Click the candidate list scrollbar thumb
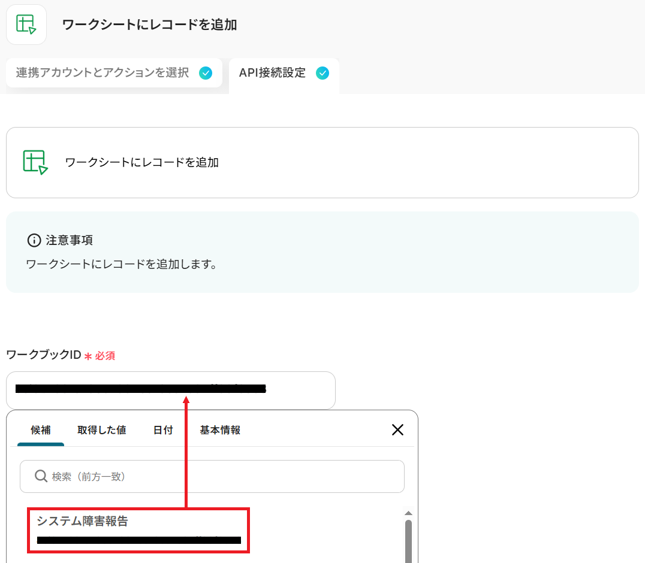Viewport: 645px width, 563px height. coord(408,541)
